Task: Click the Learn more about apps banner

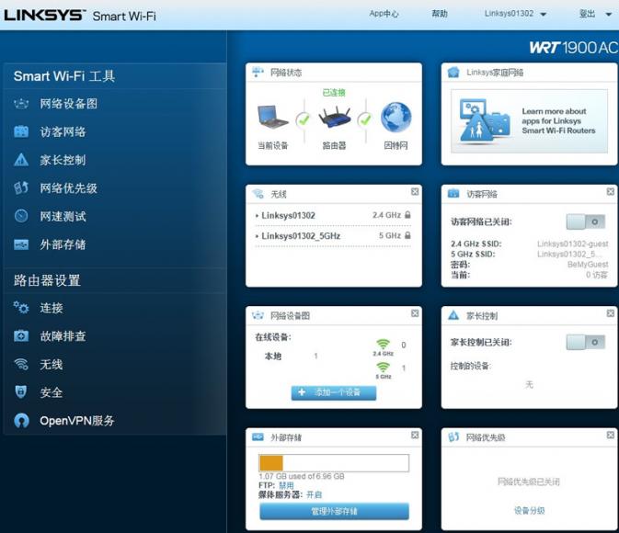Action: pyautogui.click(x=530, y=121)
